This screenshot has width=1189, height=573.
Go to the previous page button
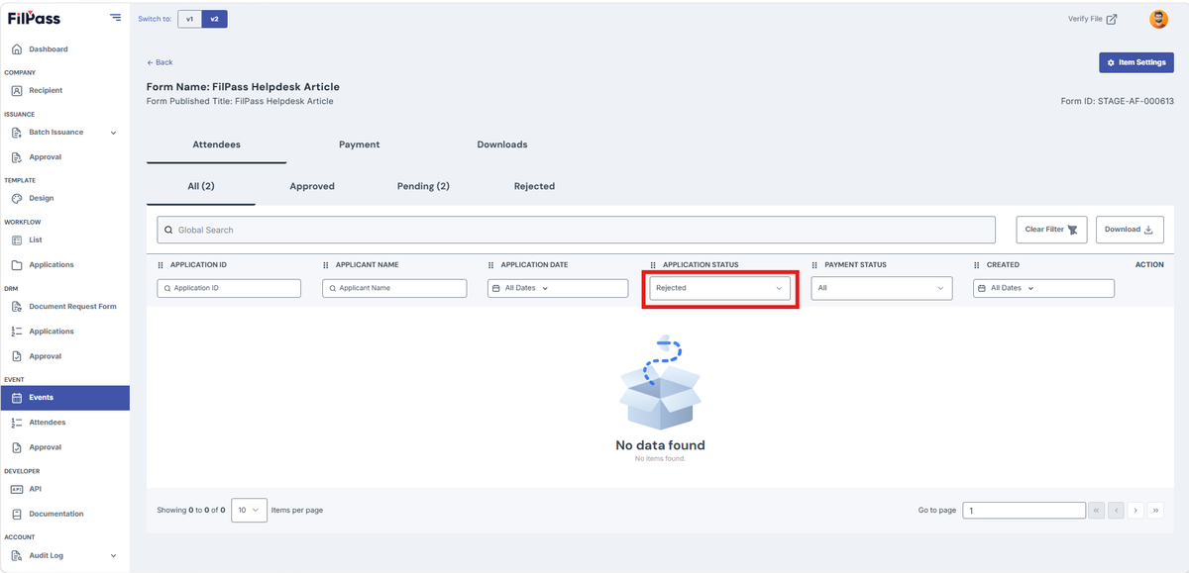coord(1116,511)
